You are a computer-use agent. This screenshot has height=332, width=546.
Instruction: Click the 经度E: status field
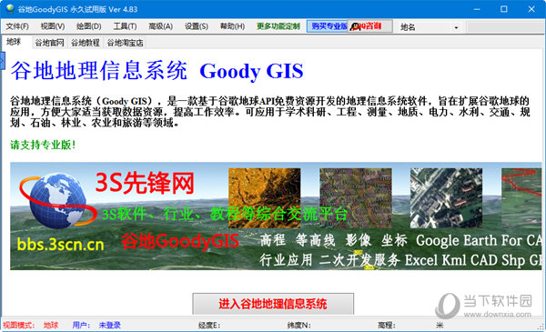[209, 325]
